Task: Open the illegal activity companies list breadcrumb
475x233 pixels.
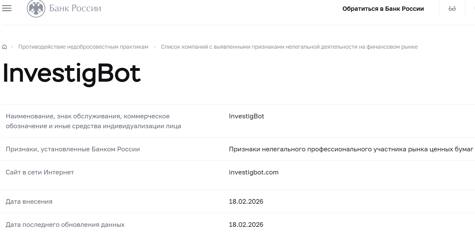Action: [289, 47]
